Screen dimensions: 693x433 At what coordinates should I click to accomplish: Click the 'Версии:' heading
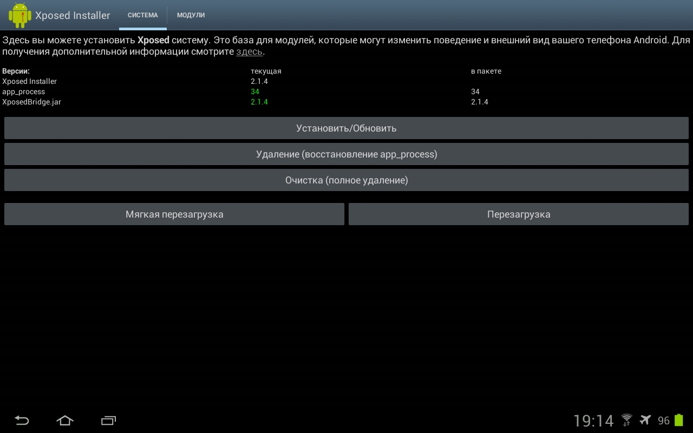point(16,71)
